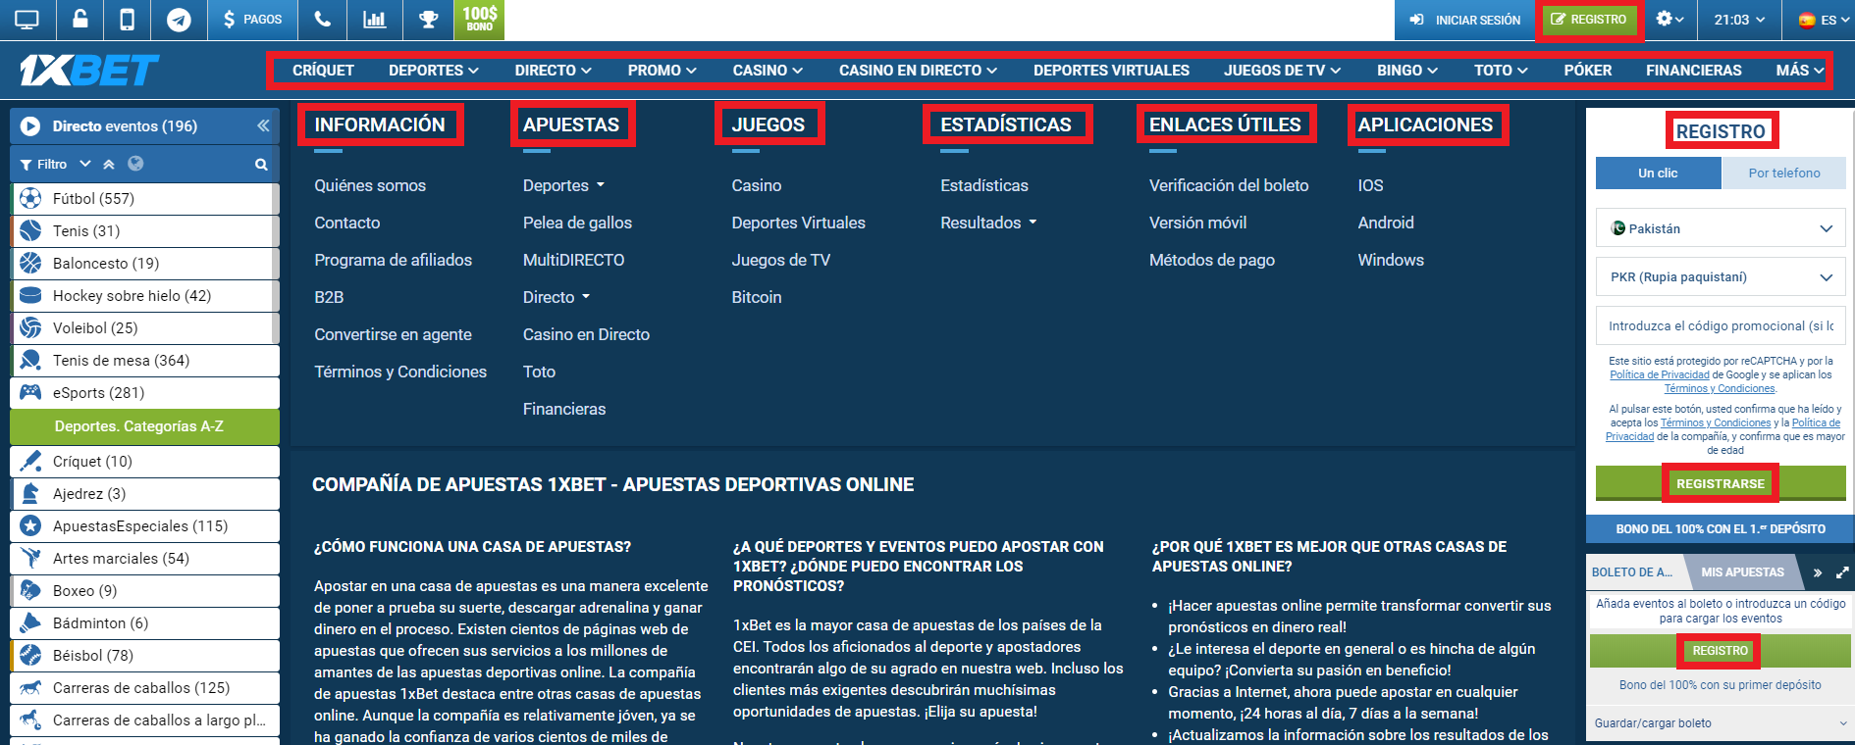This screenshot has width=1855, height=745.
Task: Select Tenis de mesa (364)
Action: [x=144, y=360]
